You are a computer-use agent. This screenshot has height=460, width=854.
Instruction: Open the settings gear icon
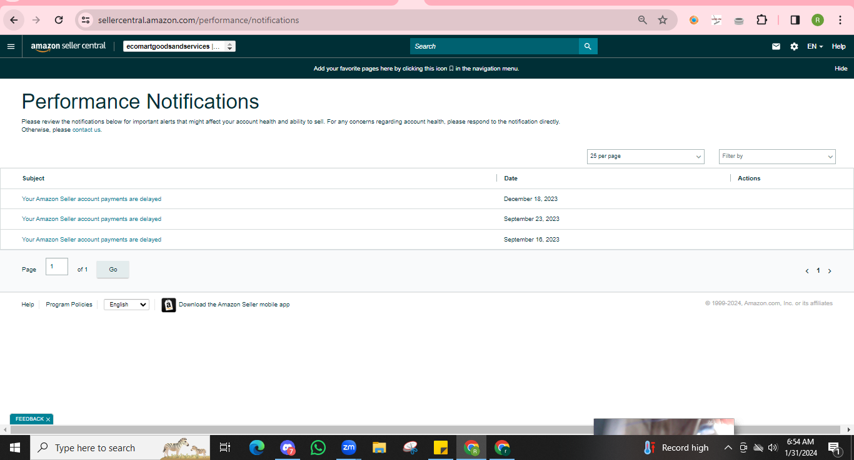click(x=794, y=46)
